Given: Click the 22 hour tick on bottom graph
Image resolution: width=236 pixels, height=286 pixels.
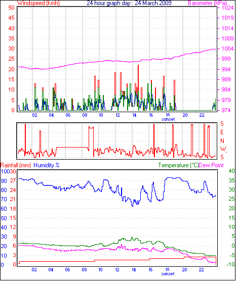Looking at the screenshot, I should pos(201,270).
